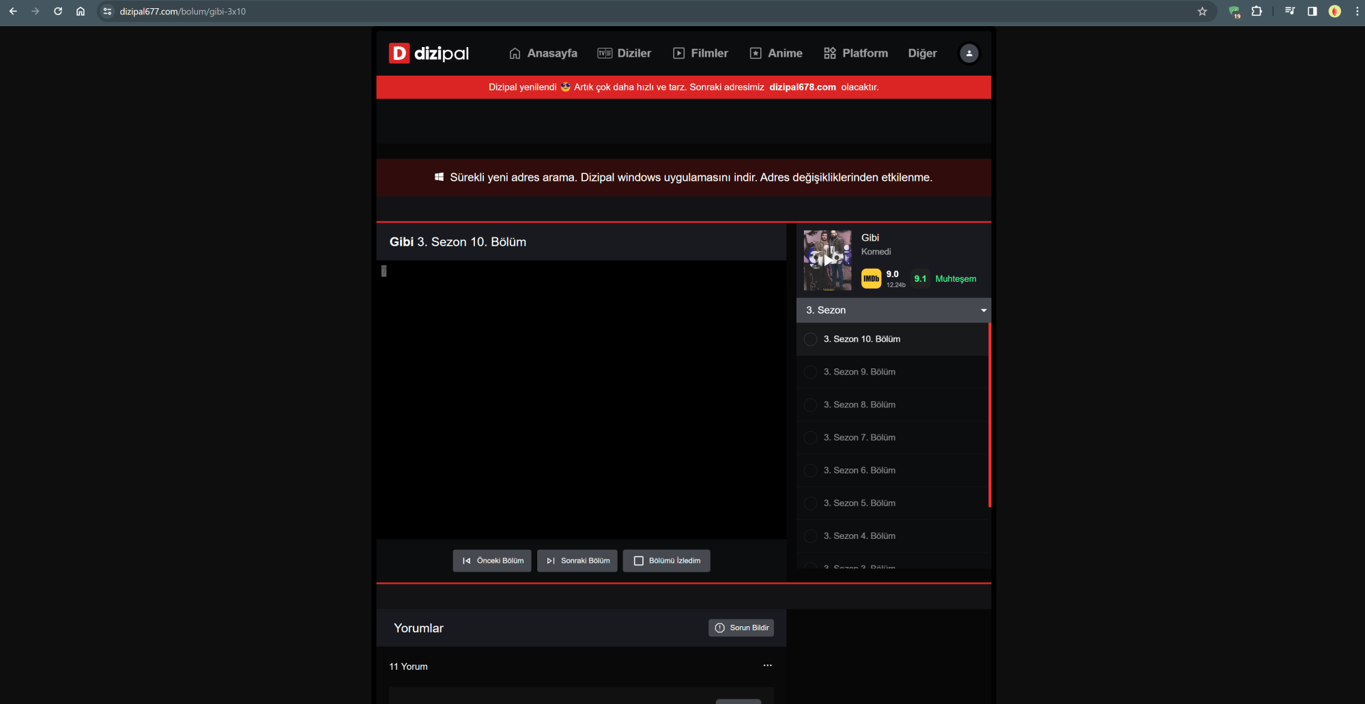
Task: Open the Platform menu
Action: [x=856, y=53]
